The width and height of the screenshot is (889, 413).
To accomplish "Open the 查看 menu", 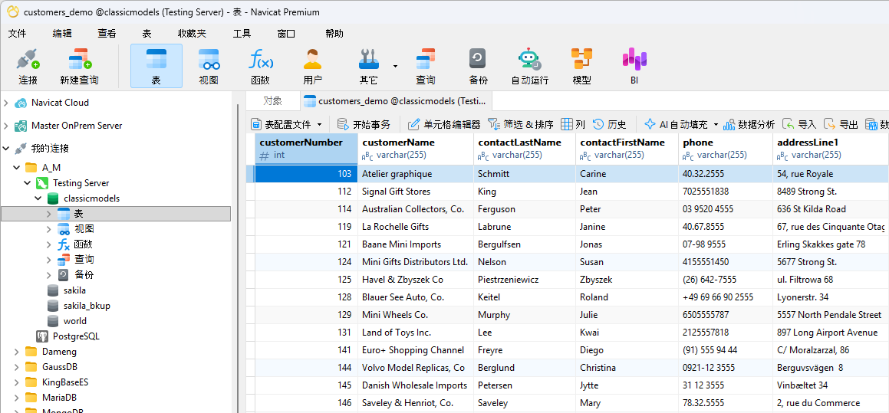I will [x=107, y=34].
